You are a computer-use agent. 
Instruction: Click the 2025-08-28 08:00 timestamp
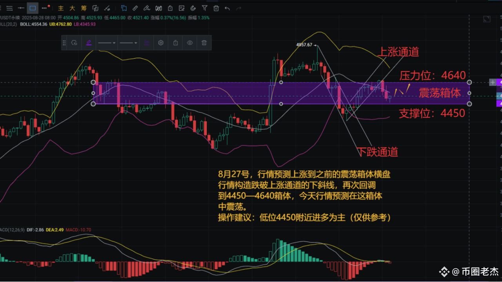pyautogui.click(x=38, y=18)
